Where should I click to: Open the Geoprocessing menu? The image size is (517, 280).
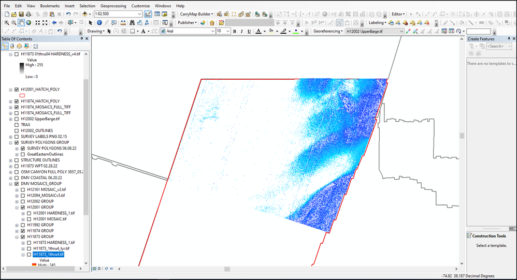point(113,6)
